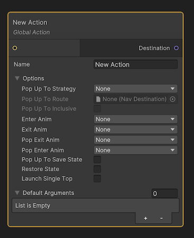
Task: Open the Pop Exit Anim dropdown
Action: (x=135, y=140)
